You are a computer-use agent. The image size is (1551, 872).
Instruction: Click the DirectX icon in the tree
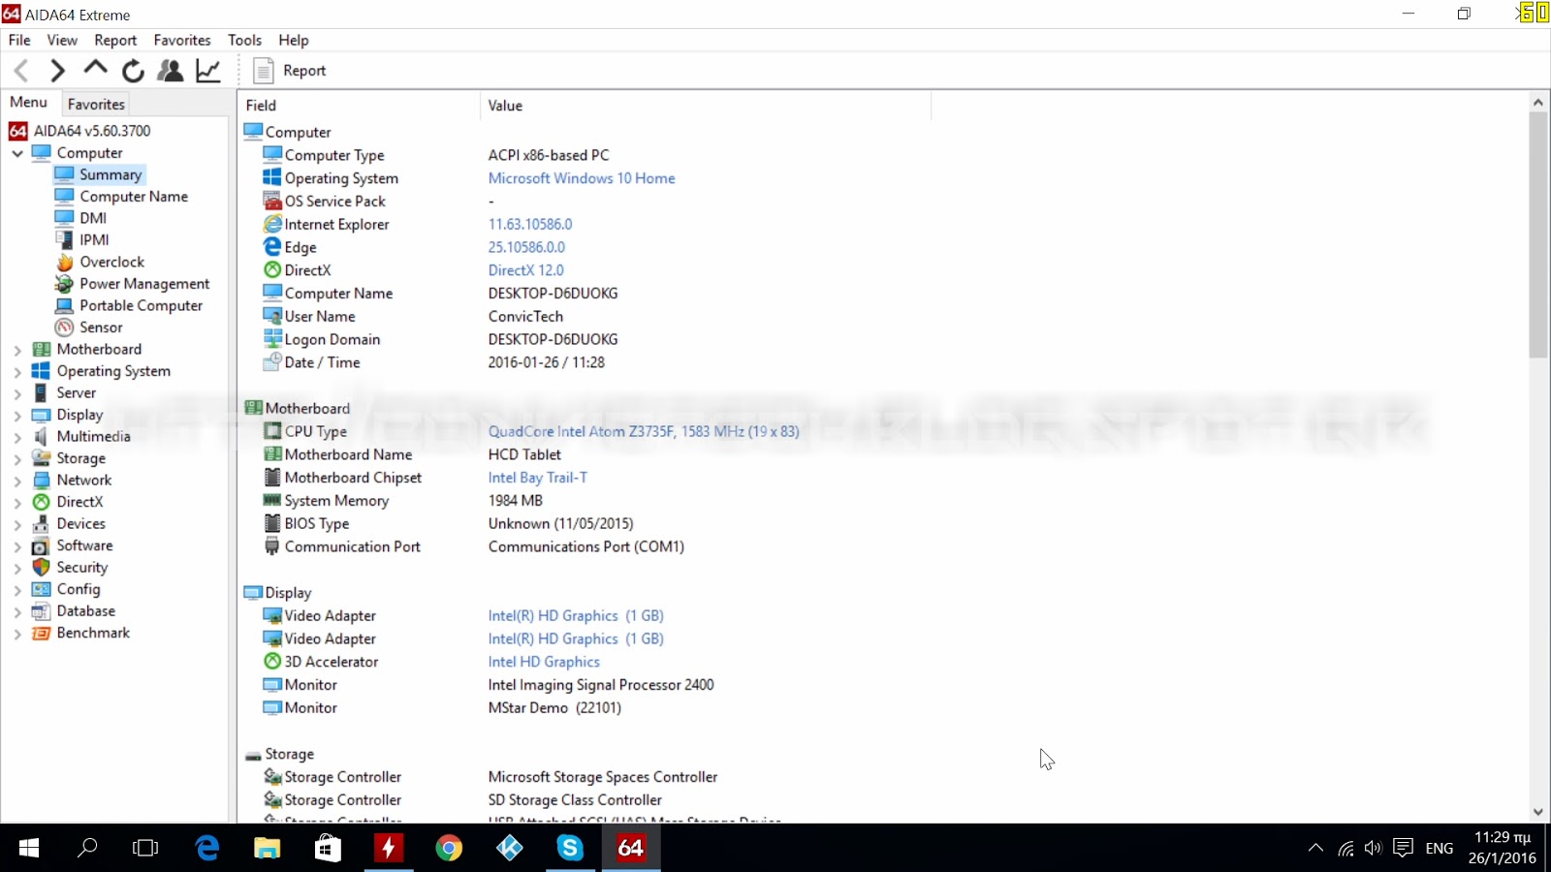tap(41, 502)
